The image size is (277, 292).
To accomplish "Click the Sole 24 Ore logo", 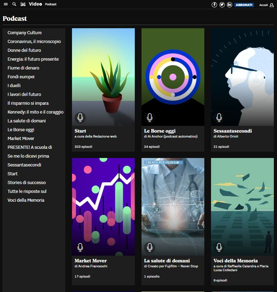I will point(23,4).
